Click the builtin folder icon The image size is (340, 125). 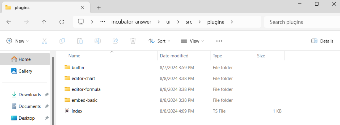coord(67,67)
